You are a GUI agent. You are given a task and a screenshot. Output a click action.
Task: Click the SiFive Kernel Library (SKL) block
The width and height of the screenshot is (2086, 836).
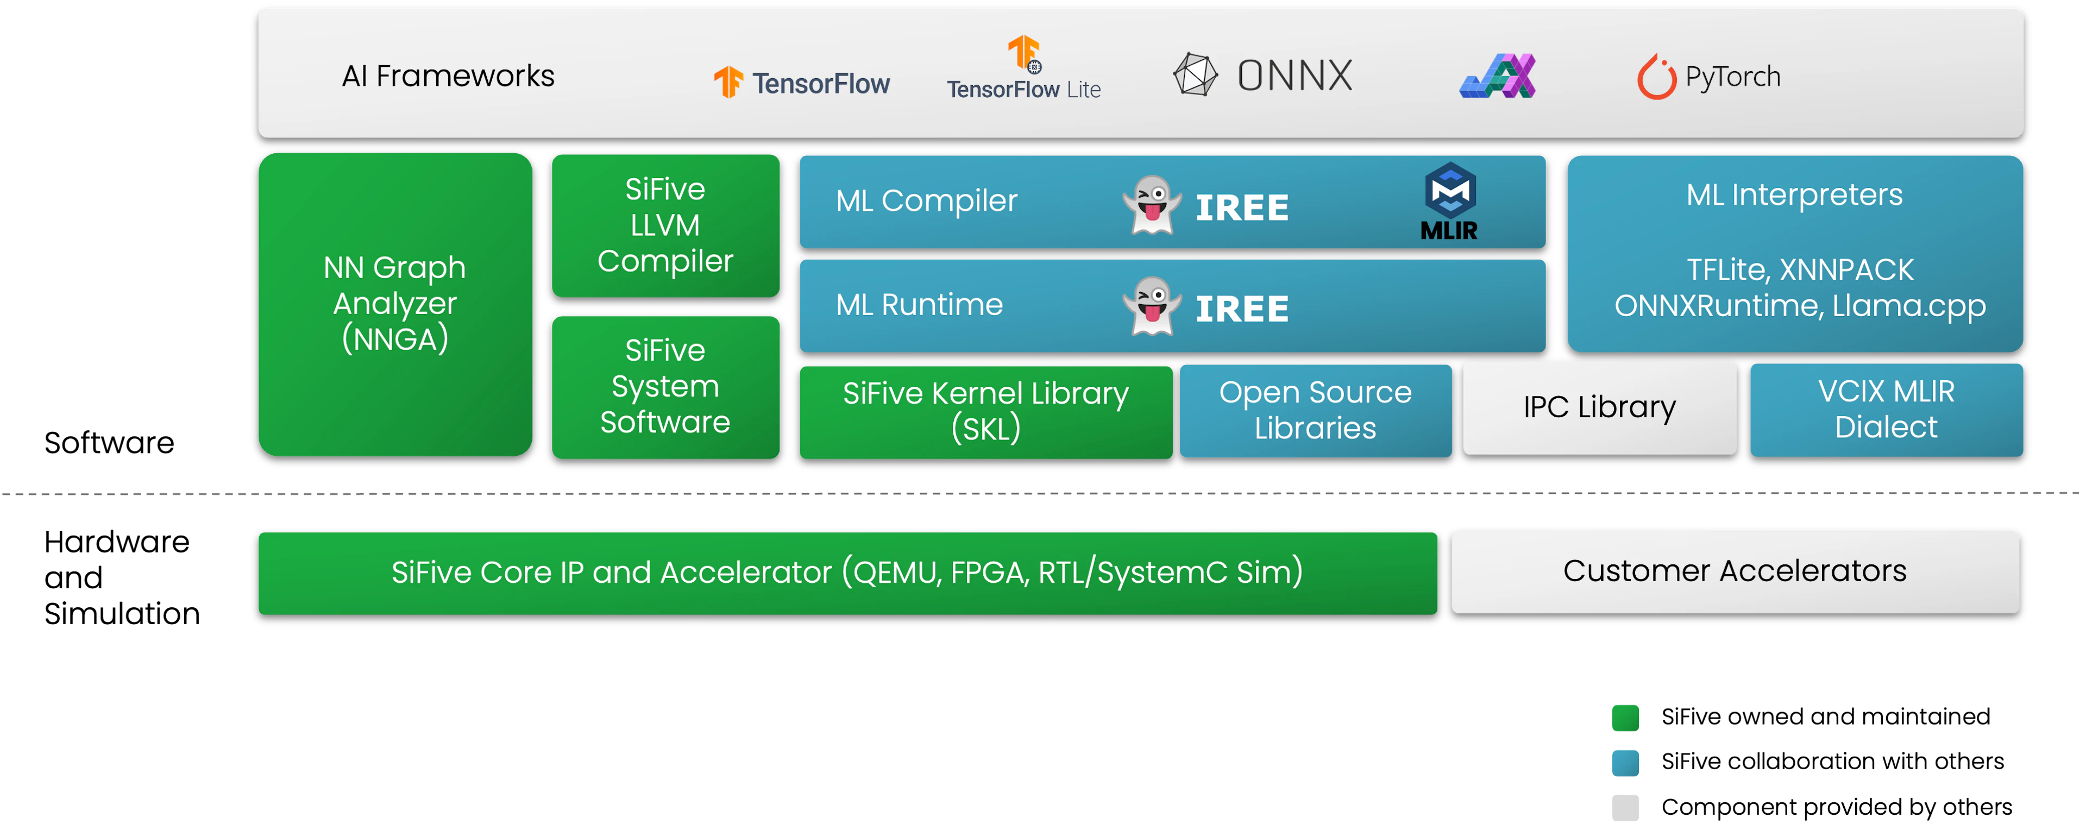(985, 412)
